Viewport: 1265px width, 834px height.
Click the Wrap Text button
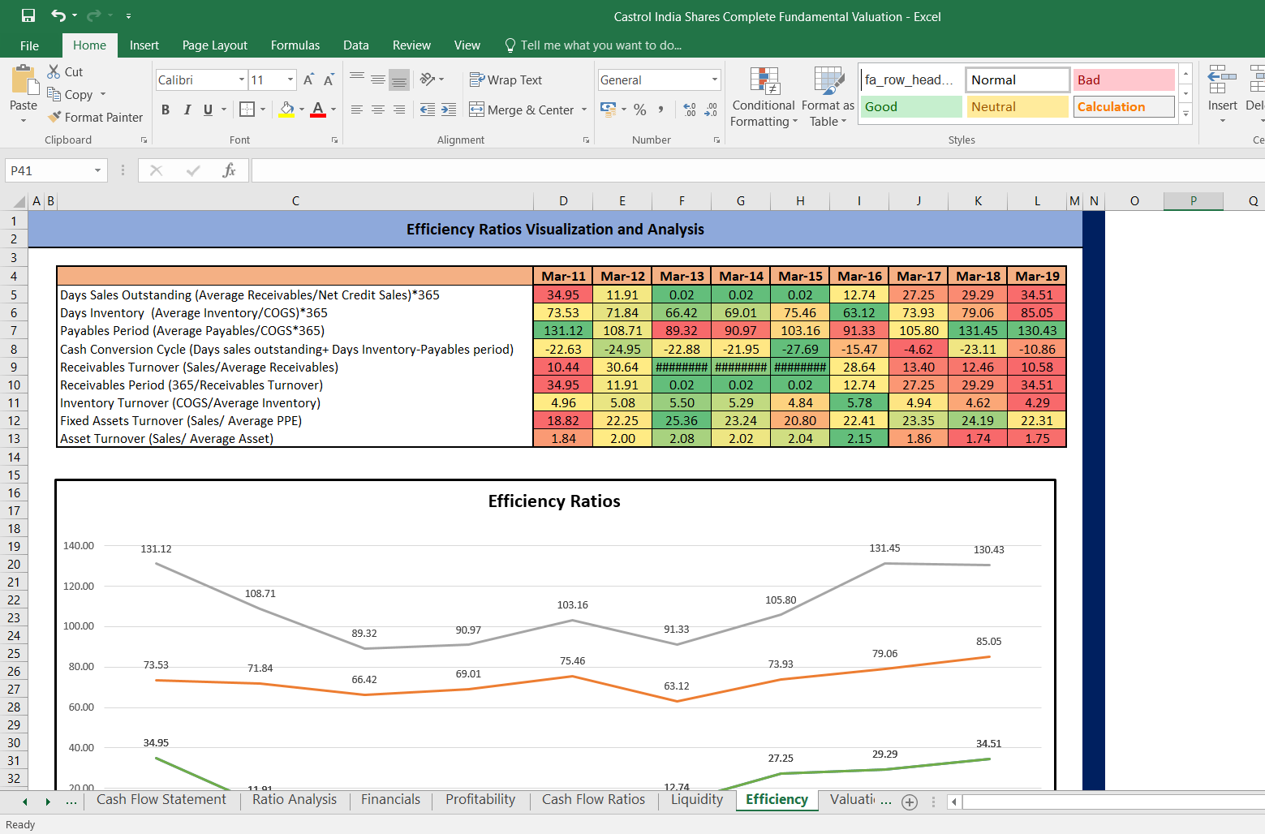(x=506, y=80)
